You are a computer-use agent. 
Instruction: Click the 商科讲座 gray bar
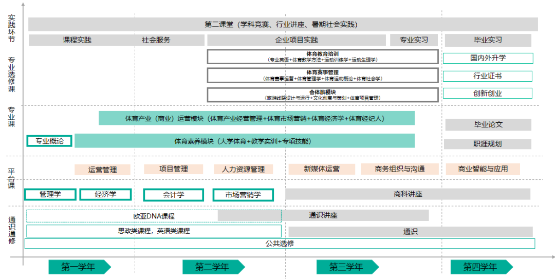408,194
